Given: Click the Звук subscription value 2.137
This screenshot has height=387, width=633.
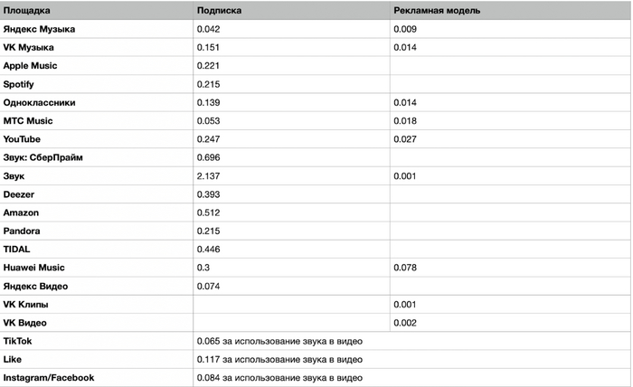Looking at the screenshot, I should (208, 176).
